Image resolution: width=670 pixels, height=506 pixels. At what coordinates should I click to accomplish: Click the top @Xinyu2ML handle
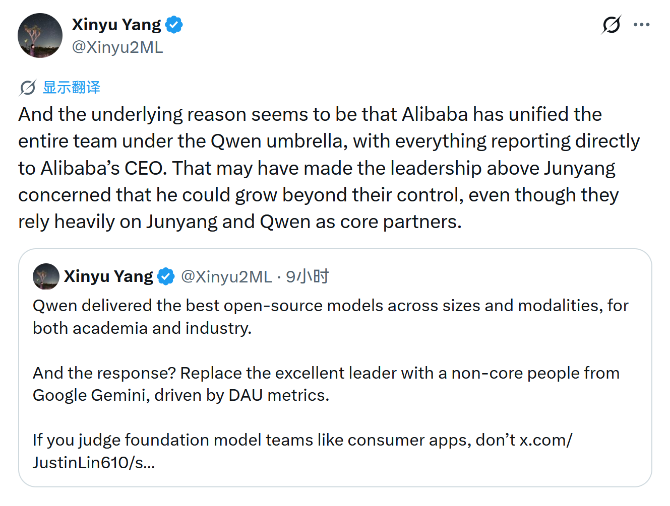(117, 47)
